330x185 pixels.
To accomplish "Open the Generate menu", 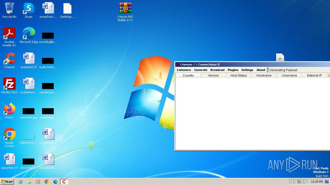I will [x=201, y=70].
